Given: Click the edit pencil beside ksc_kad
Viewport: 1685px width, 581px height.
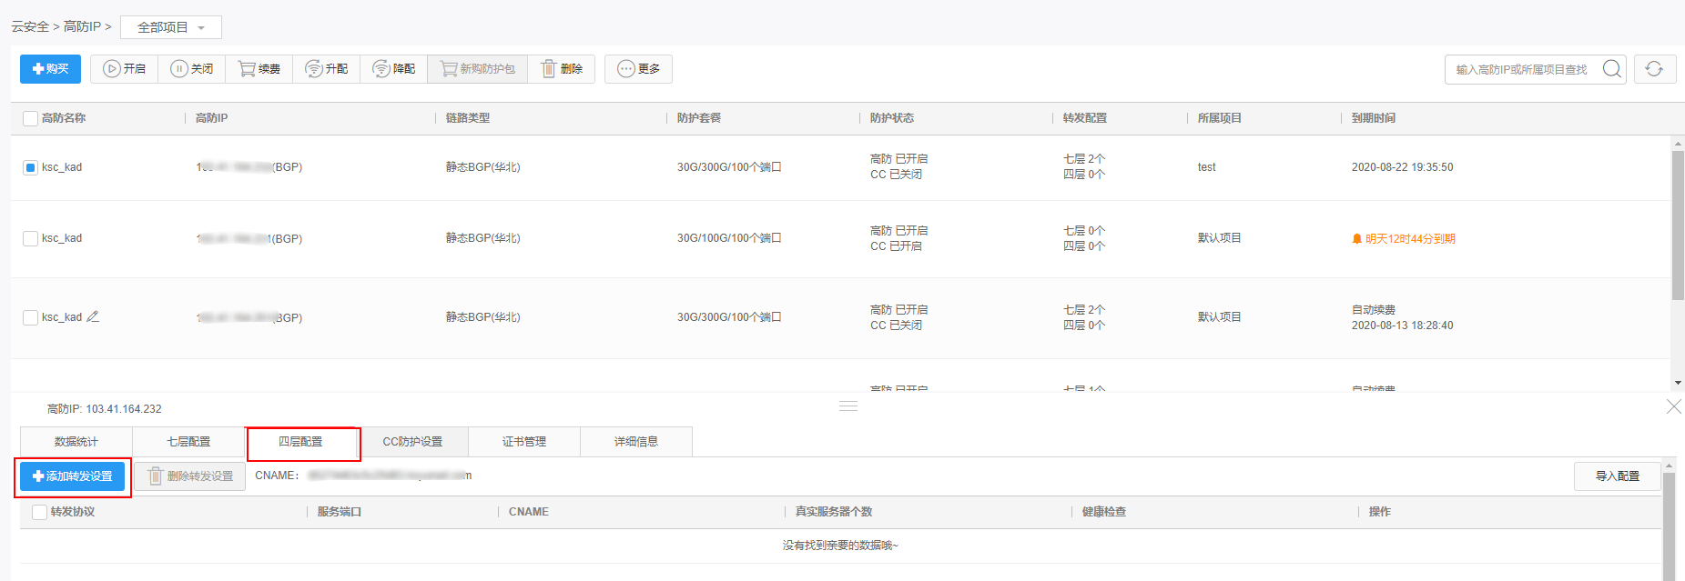Looking at the screenshot, I should pyautogui.click(x=93, y=316).
